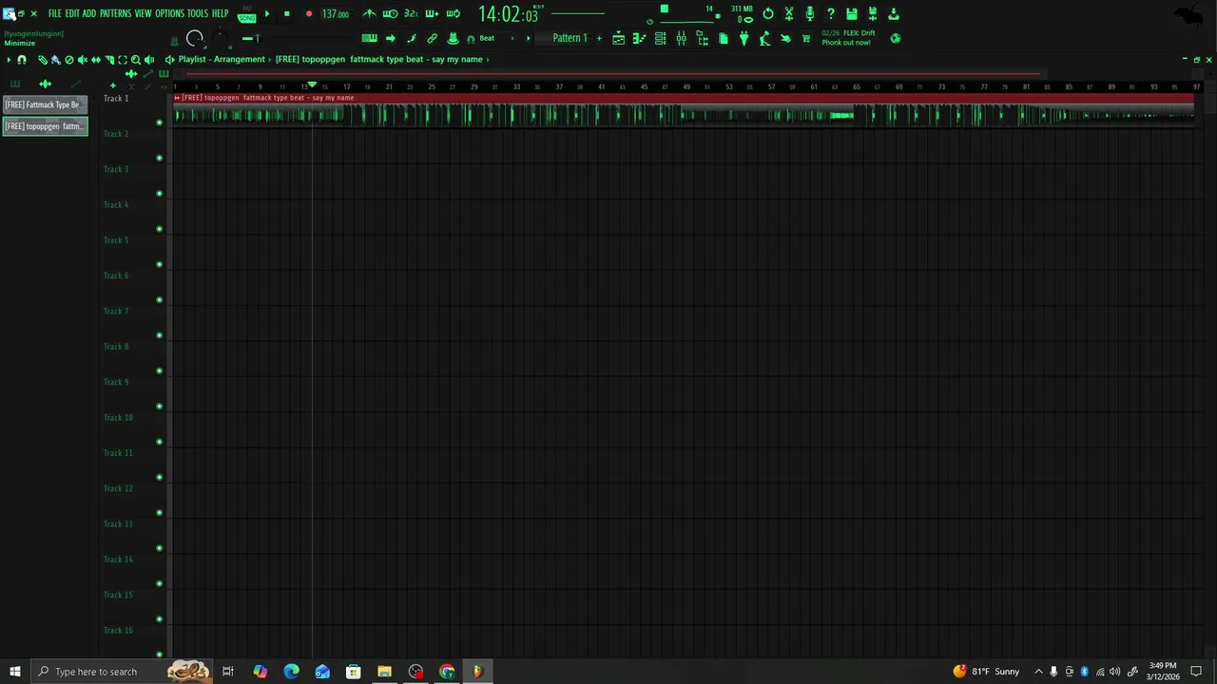The height and width of the screenshot is (684, 1217).
Task: Open the OPTIONS menu
Action: click(x=169, y=13)
